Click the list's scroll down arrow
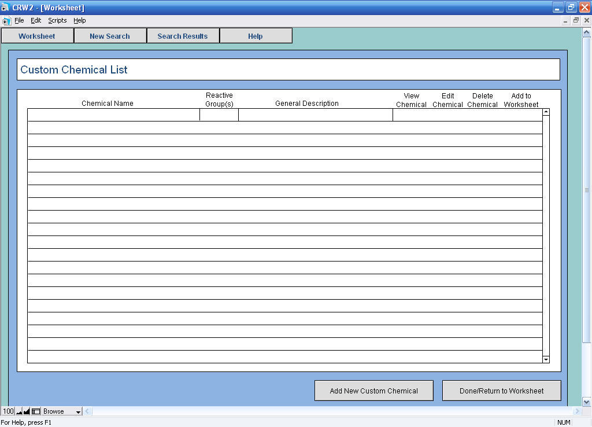Viewport: 592px width, 427px height. tap(546, 359)
